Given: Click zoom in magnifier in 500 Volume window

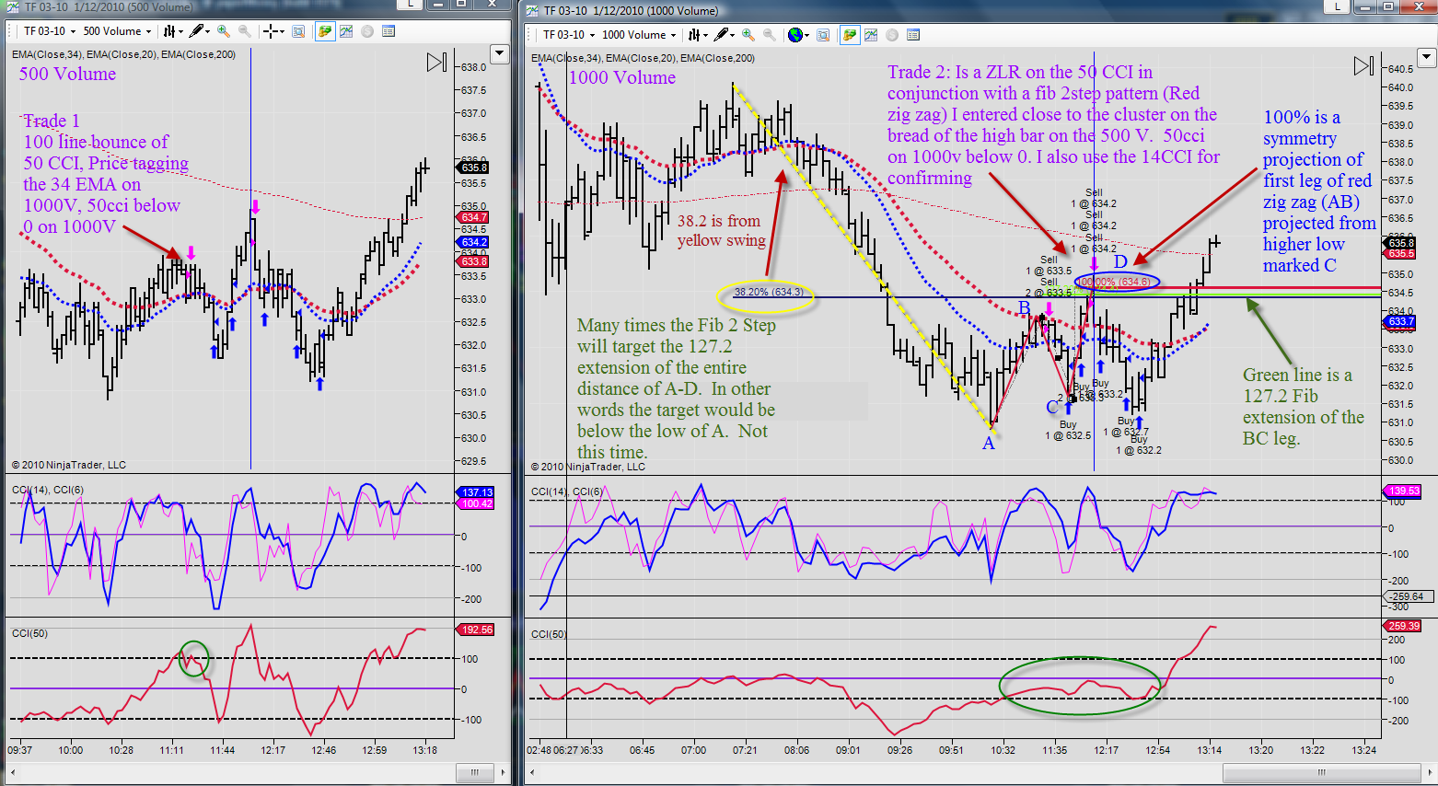Looking at the screenshot, I should coord(224,31).
